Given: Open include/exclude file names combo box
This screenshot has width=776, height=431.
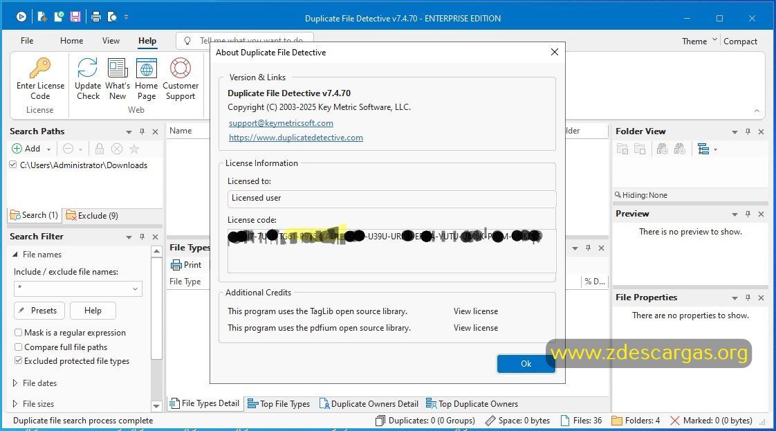Looking at the screenshot, I should point(78,288).
